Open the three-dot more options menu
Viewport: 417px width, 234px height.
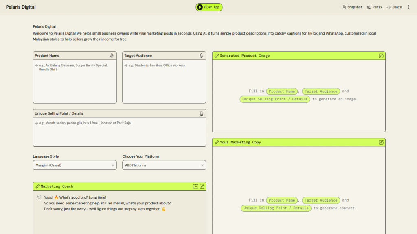(x=408, y=7)
